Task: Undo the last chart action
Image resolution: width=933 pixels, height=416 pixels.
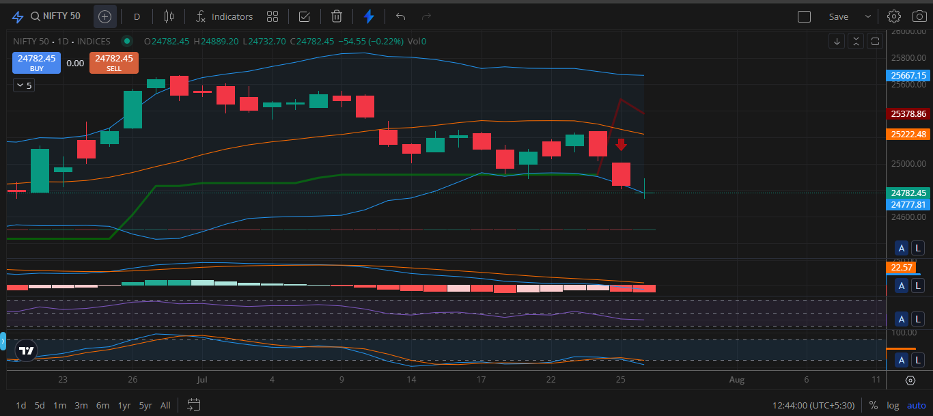Action: pos(401,16)
